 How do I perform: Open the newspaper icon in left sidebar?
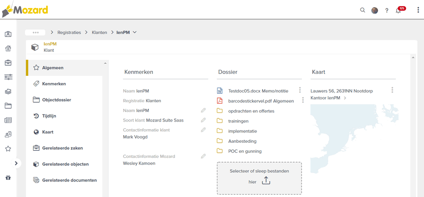pyautogui.click(x=8, y=120)
